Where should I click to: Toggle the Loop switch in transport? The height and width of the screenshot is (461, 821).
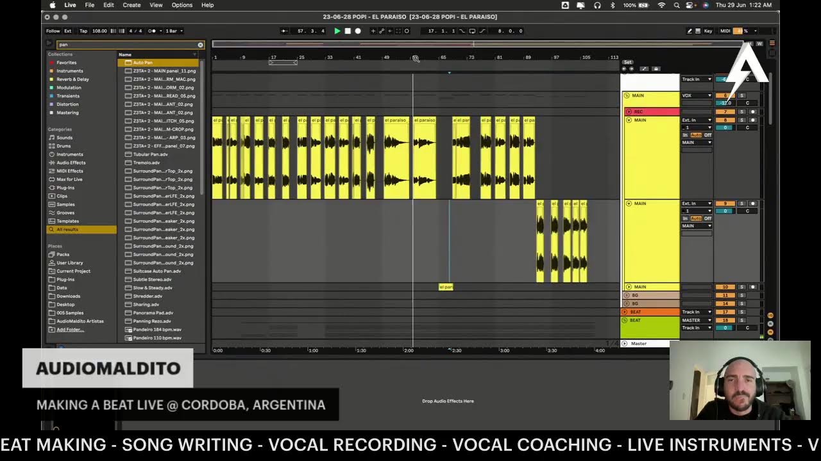pos(472,31)
